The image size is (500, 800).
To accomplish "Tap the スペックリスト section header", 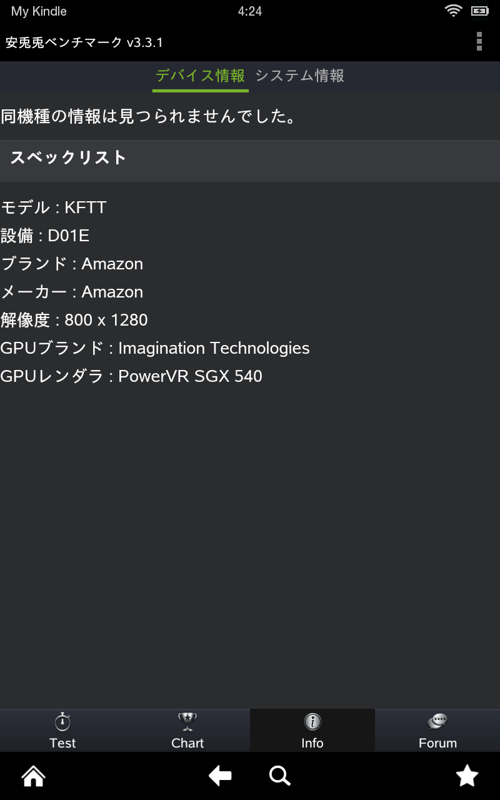I will pos(68,157).
